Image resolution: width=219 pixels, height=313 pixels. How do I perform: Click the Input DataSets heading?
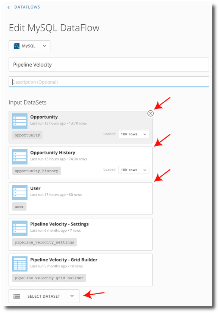point(28,102)
